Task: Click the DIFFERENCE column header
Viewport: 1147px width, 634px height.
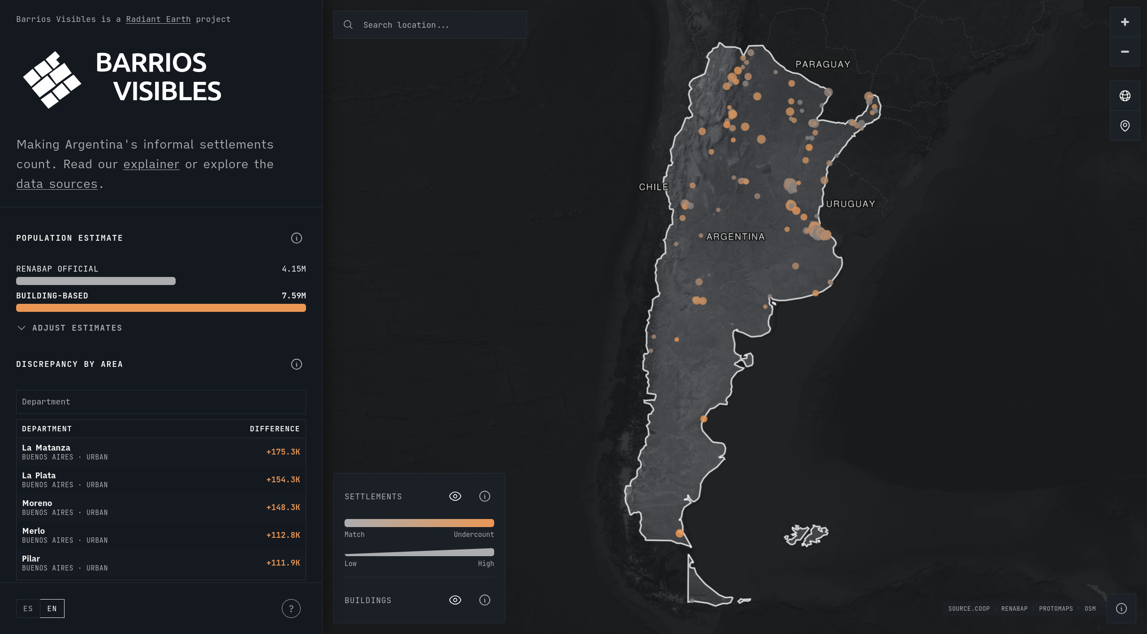Action: [x=275, y=429]
